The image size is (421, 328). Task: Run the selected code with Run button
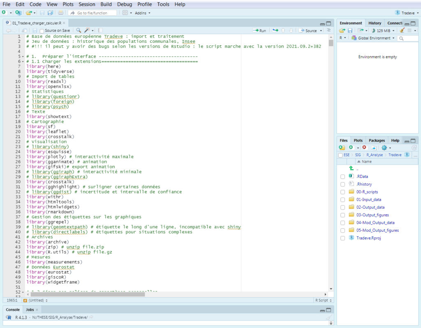259,30
